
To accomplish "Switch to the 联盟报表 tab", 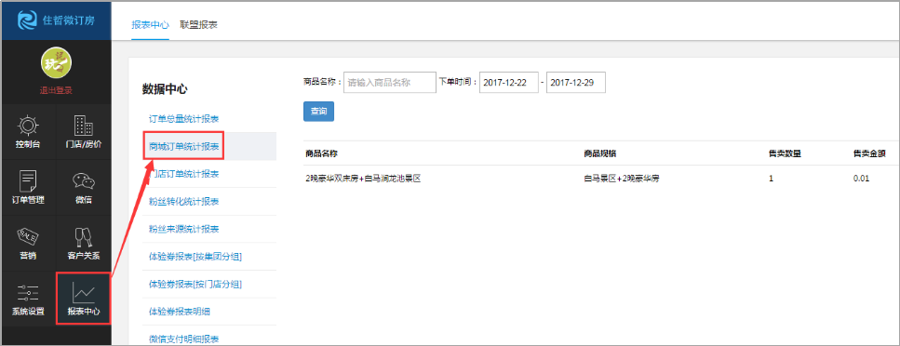I will tap(198, 25).
